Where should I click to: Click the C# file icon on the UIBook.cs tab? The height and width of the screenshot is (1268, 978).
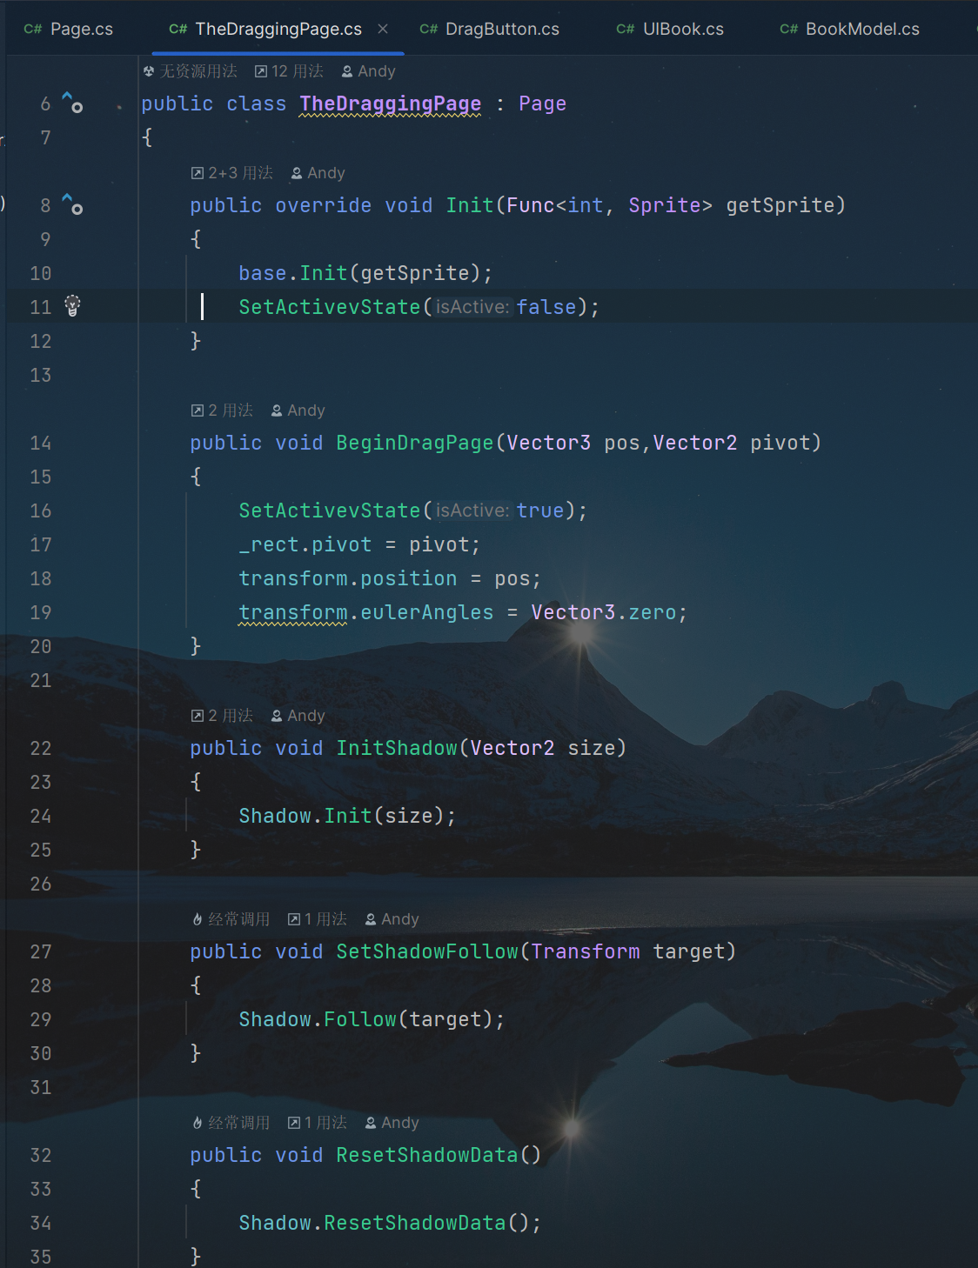(626, 29)
